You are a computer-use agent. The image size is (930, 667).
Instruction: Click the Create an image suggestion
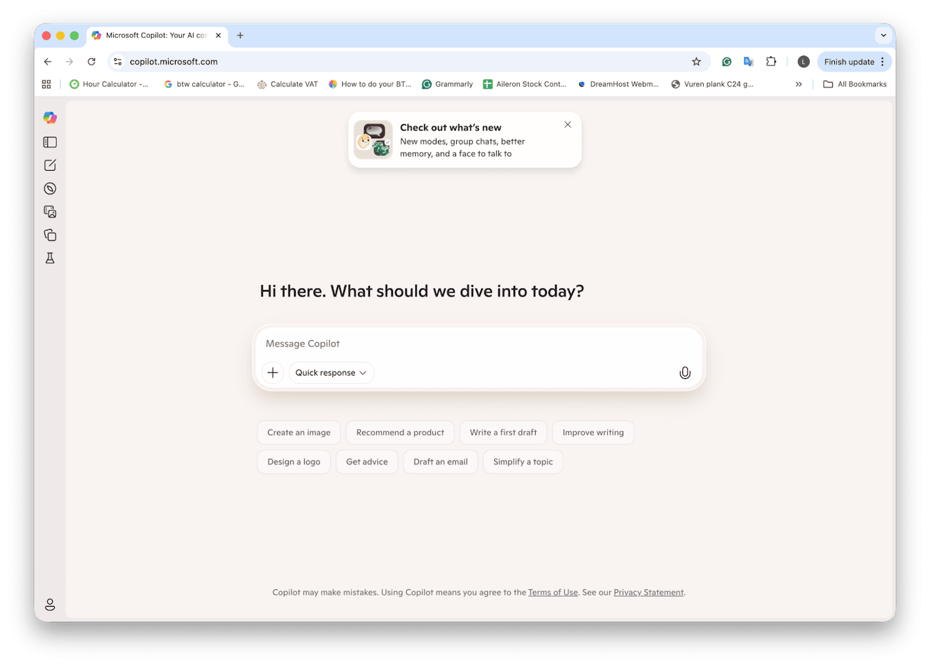[298, 432]
